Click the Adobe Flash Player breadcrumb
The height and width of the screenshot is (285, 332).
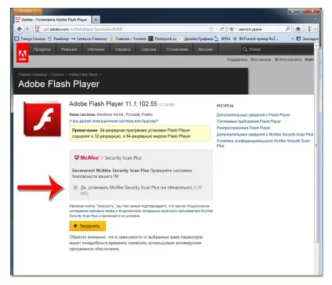84,74
